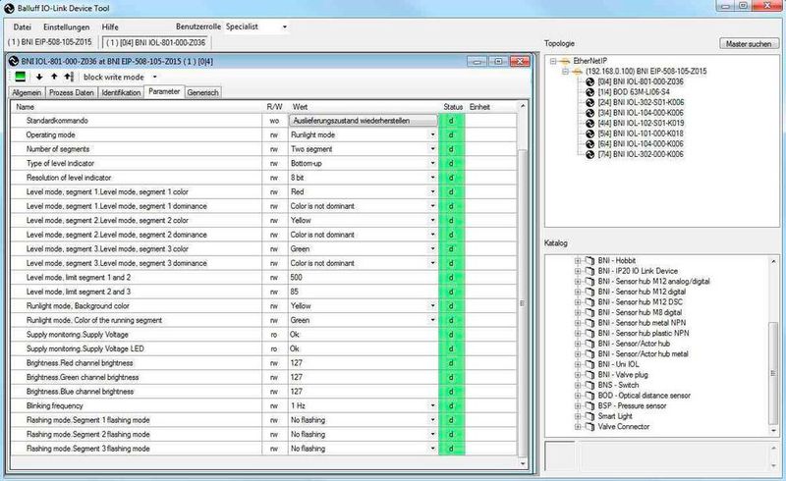Screen dimensions: 786x481
Task: Open the Hilfe menu
Action: (110, 27)
